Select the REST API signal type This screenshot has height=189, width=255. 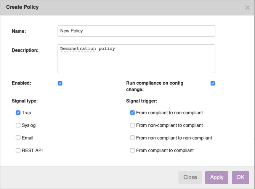tap(18, 150)
